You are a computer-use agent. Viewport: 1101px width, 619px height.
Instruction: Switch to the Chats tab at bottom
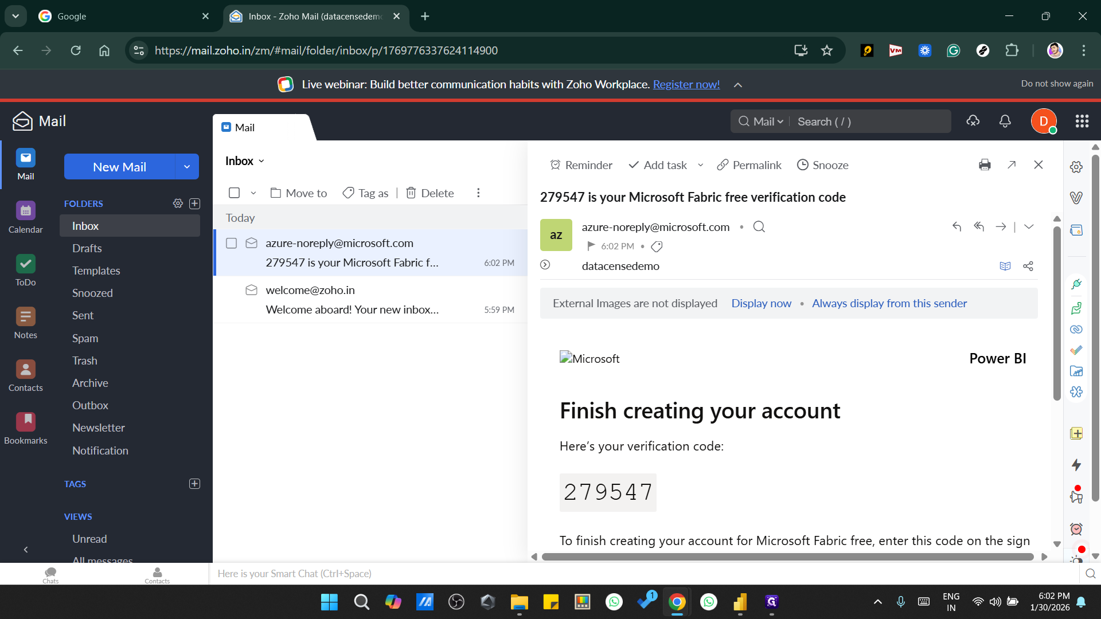(50, 575)
